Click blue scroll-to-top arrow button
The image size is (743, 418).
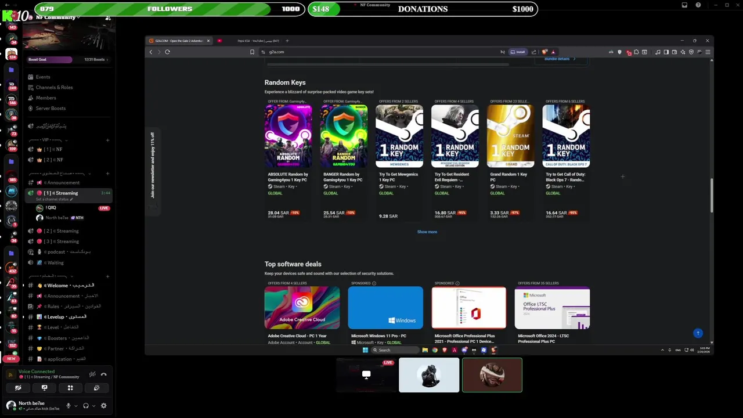coord(698,333)
